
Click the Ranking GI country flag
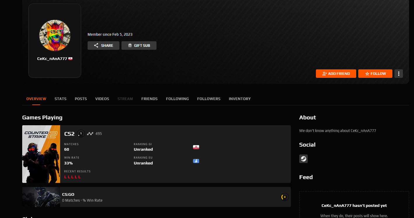[x=196, y=147]
